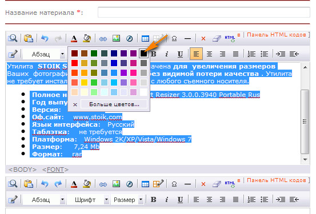Screen dimensions: 316x214
Task: Pick the gold yellow color swatch
Action: (84, 82)
